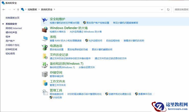Click 通过文件历史记录保存你的文件备份副本 link
The image size is (189, 112).
(x=70, y=58)
